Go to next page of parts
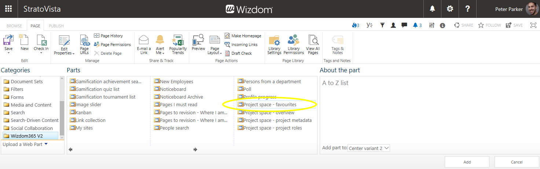 195,149
